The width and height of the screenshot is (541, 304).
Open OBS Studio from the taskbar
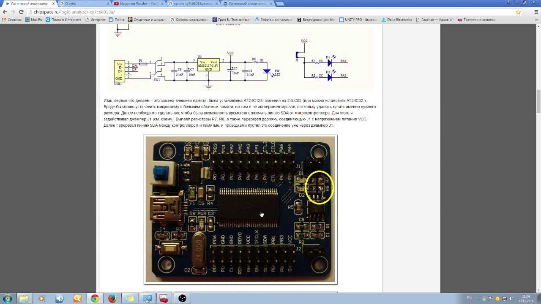pos(182,299)
